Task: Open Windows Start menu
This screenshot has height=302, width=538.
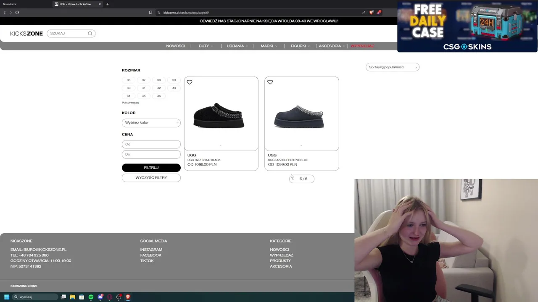Action: [x=7, y=297]
